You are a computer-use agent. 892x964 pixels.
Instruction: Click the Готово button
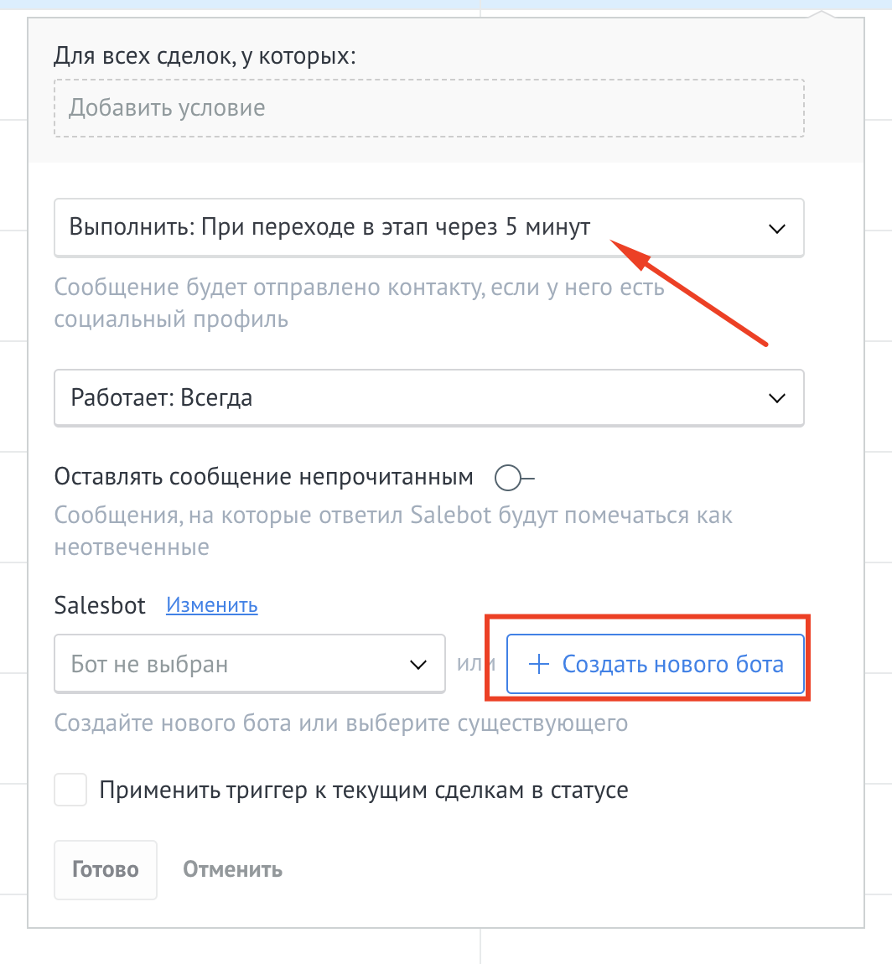106,869
